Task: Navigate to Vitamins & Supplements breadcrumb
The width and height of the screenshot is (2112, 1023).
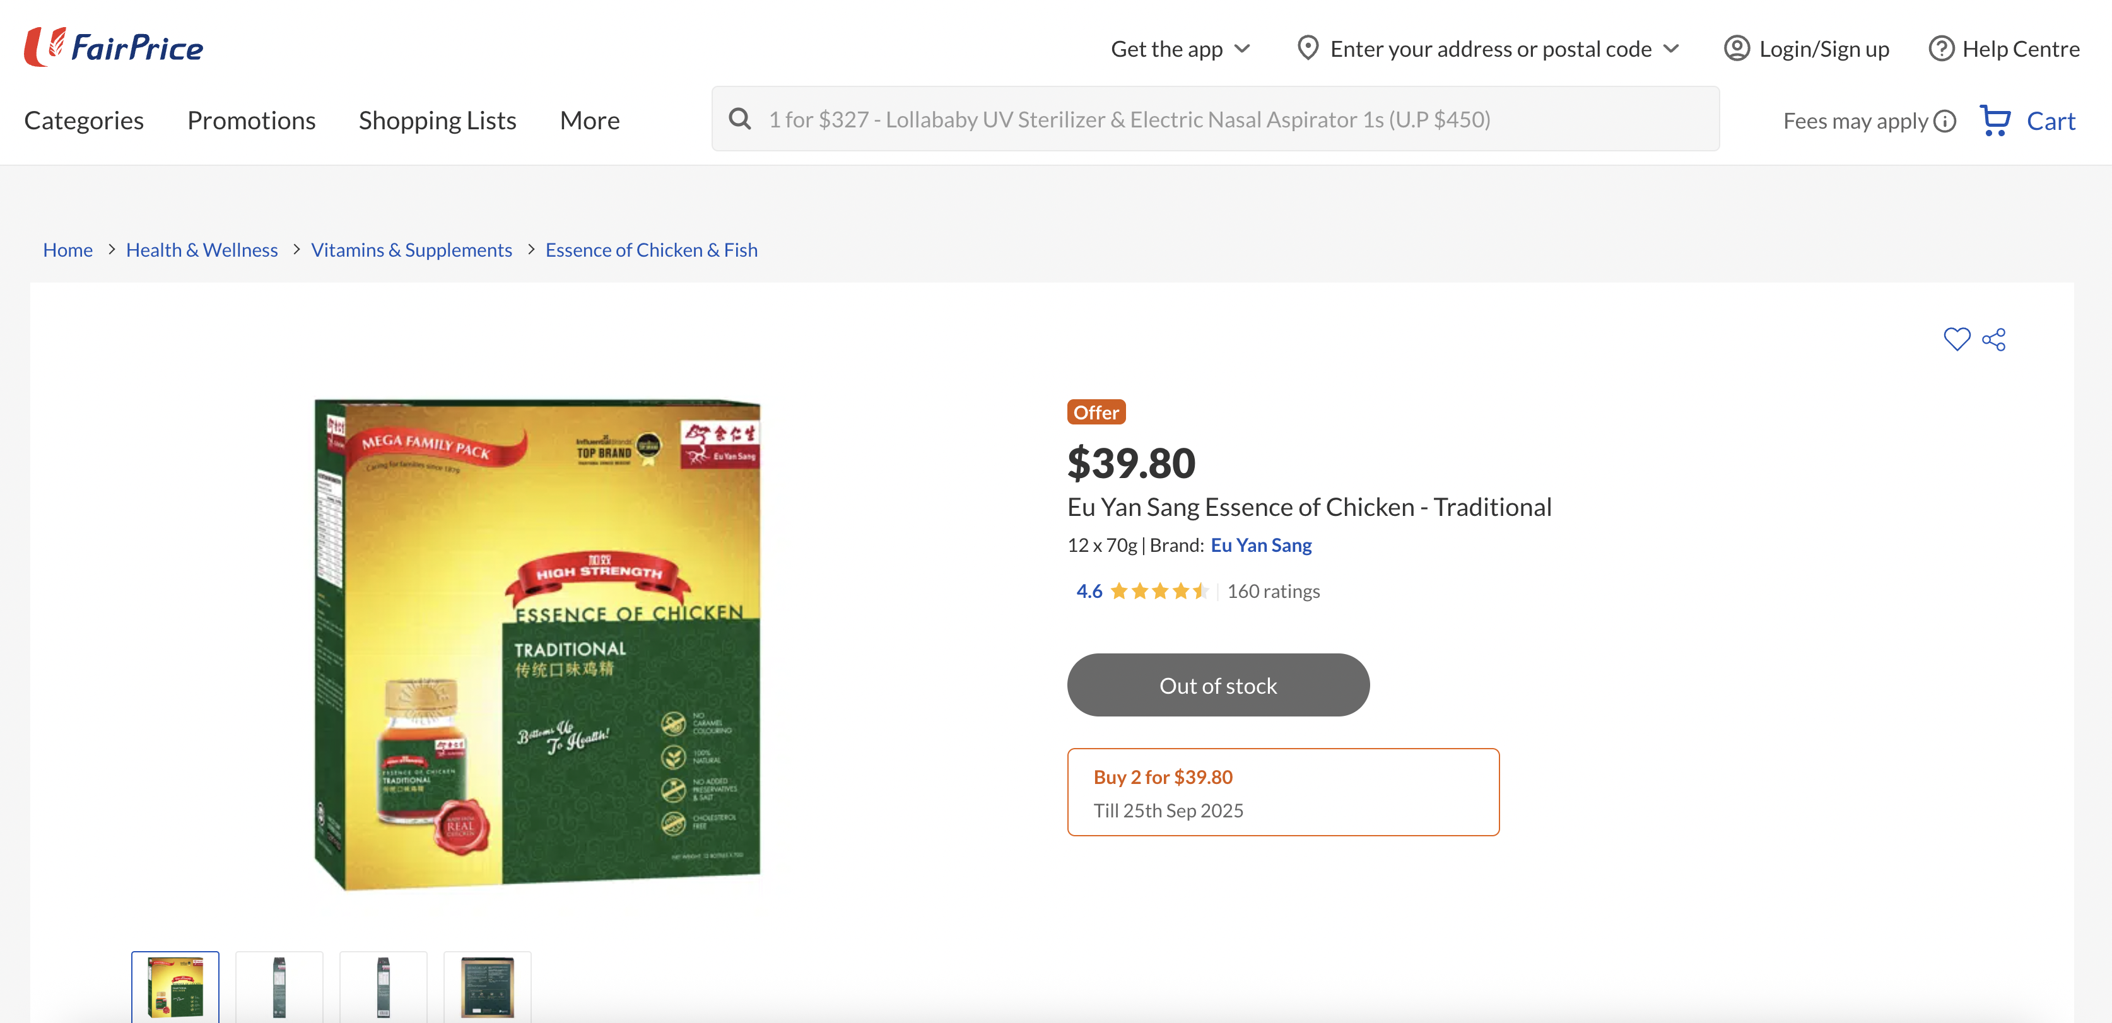Action: point(411,250)
